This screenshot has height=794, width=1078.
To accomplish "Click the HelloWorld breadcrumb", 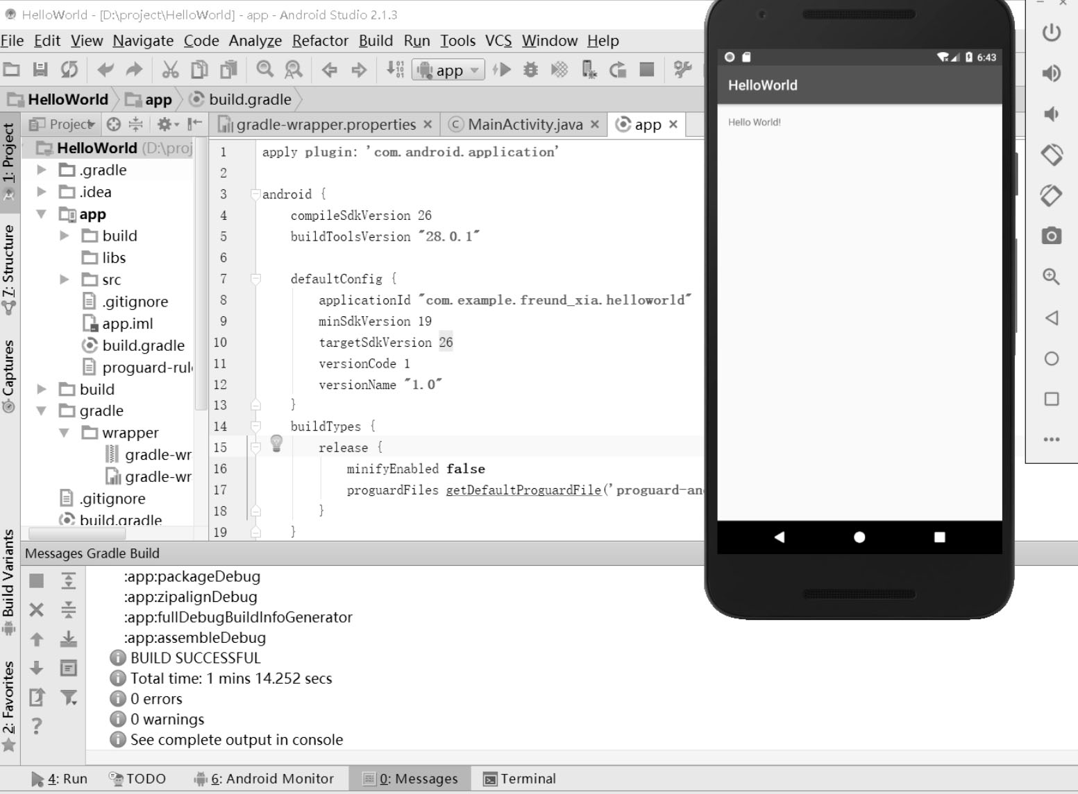I will pyautogui.click(x=58, y=99).
